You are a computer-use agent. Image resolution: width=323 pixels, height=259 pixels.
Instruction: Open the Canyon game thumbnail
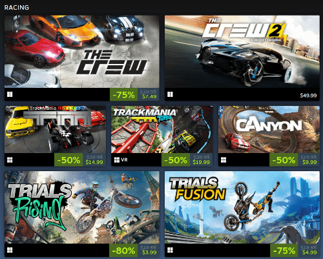(269, 129)
